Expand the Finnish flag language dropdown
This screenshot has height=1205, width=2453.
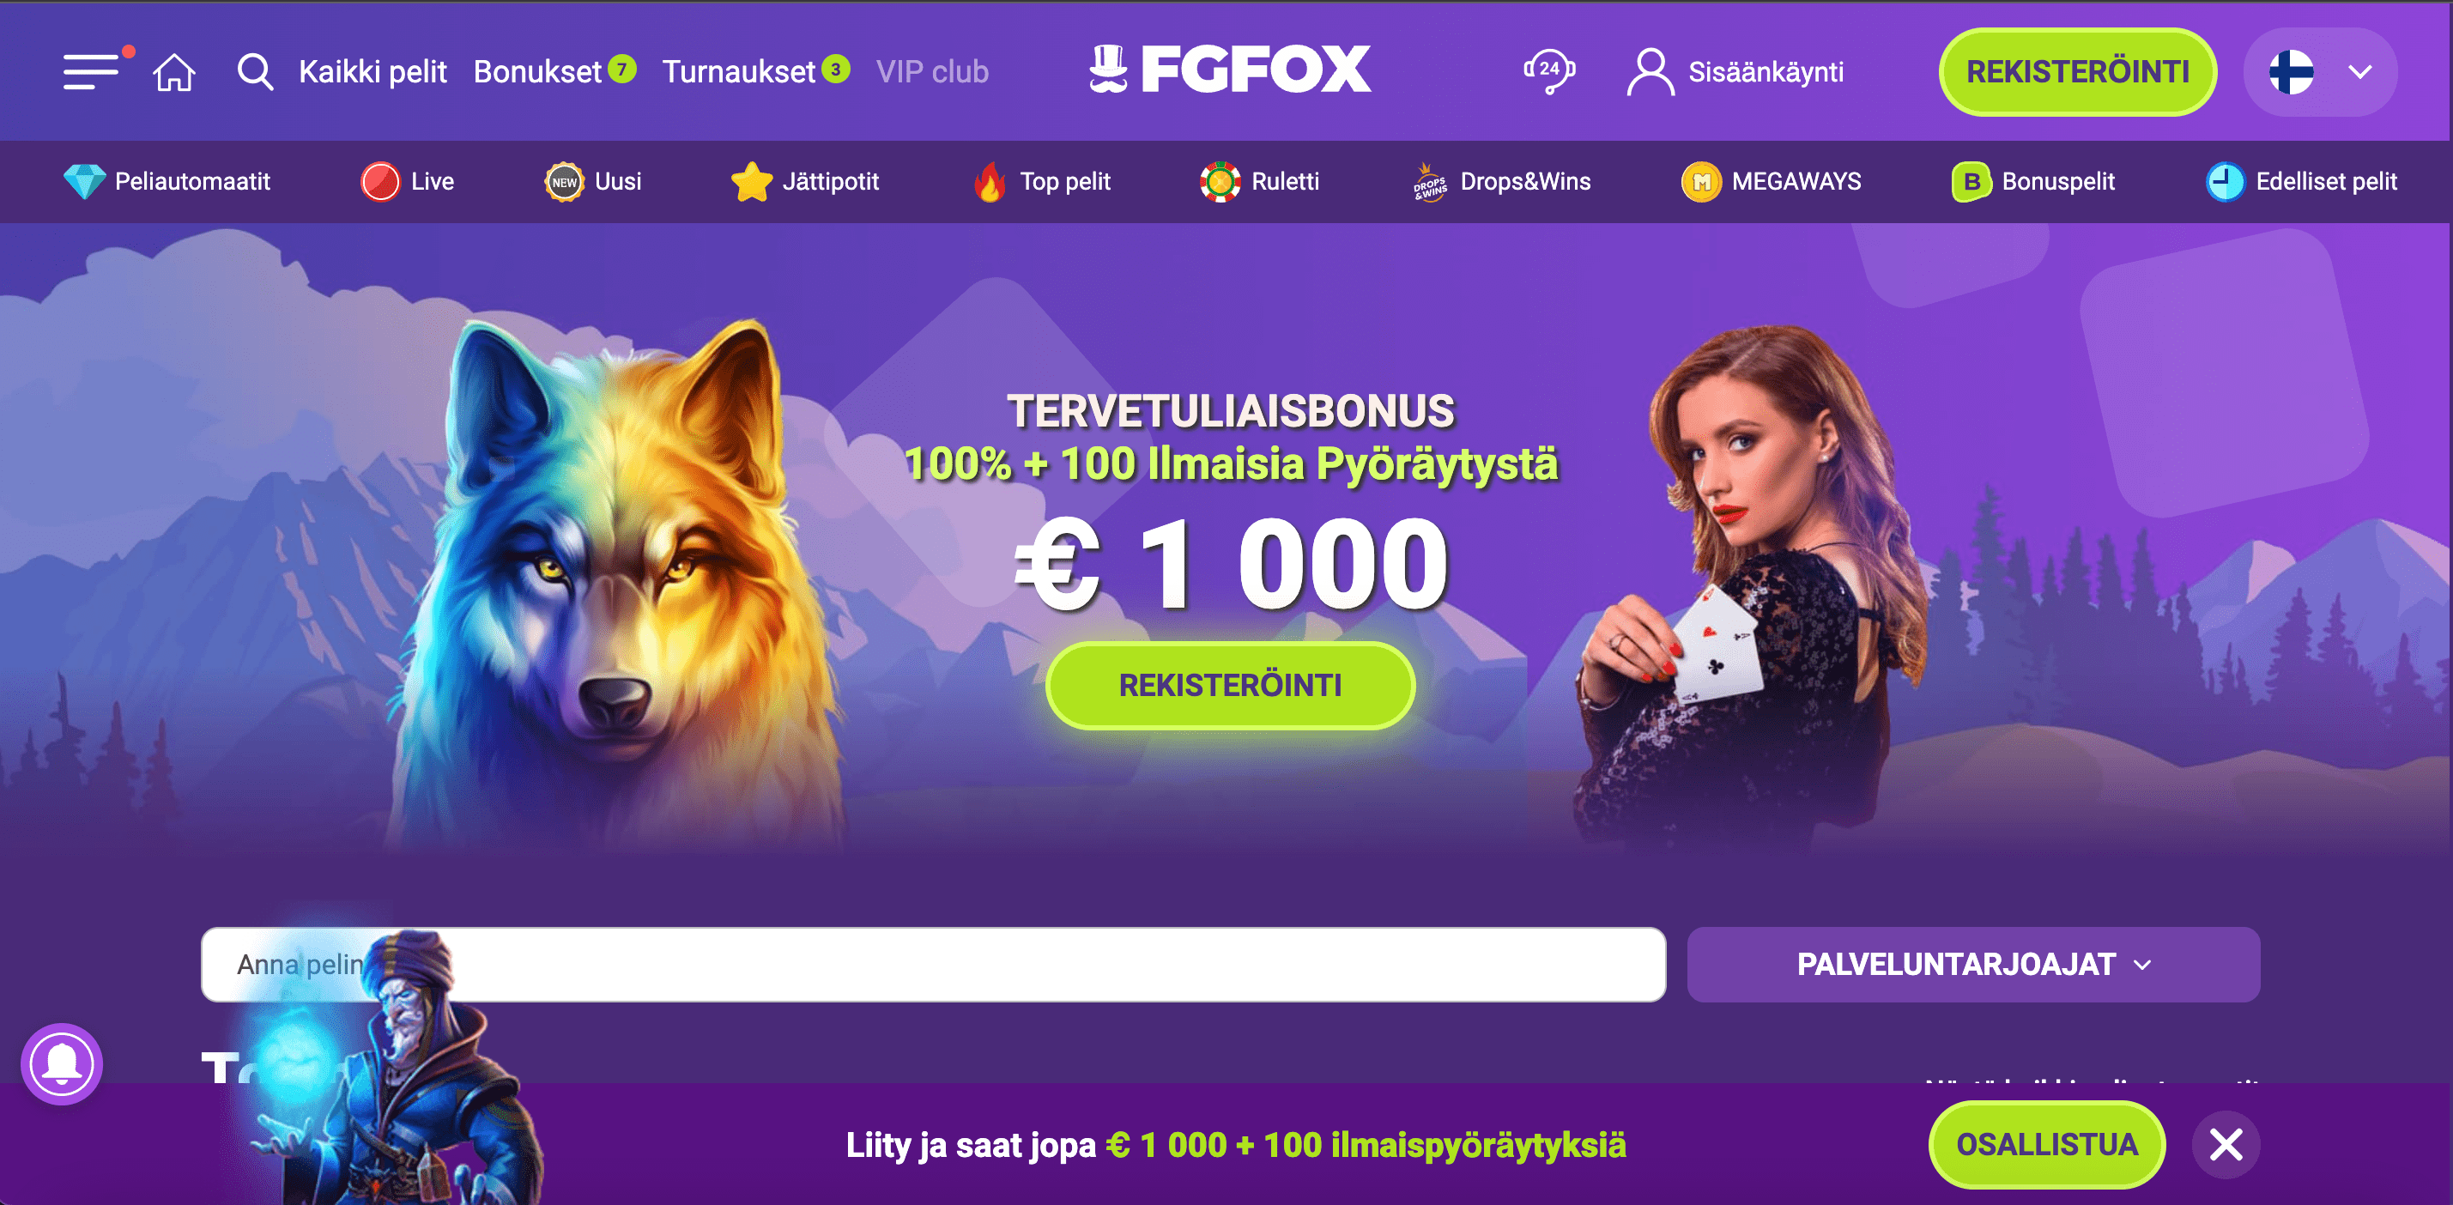click(2320, 71)
